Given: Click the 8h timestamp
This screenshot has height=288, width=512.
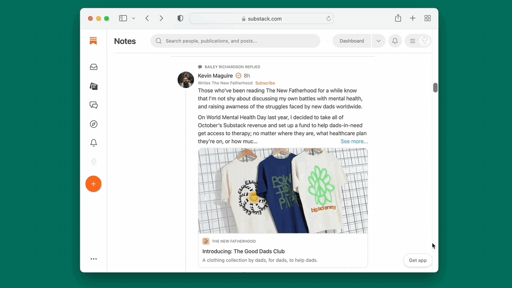Looking at the screenshot, I should coord(247,76).
